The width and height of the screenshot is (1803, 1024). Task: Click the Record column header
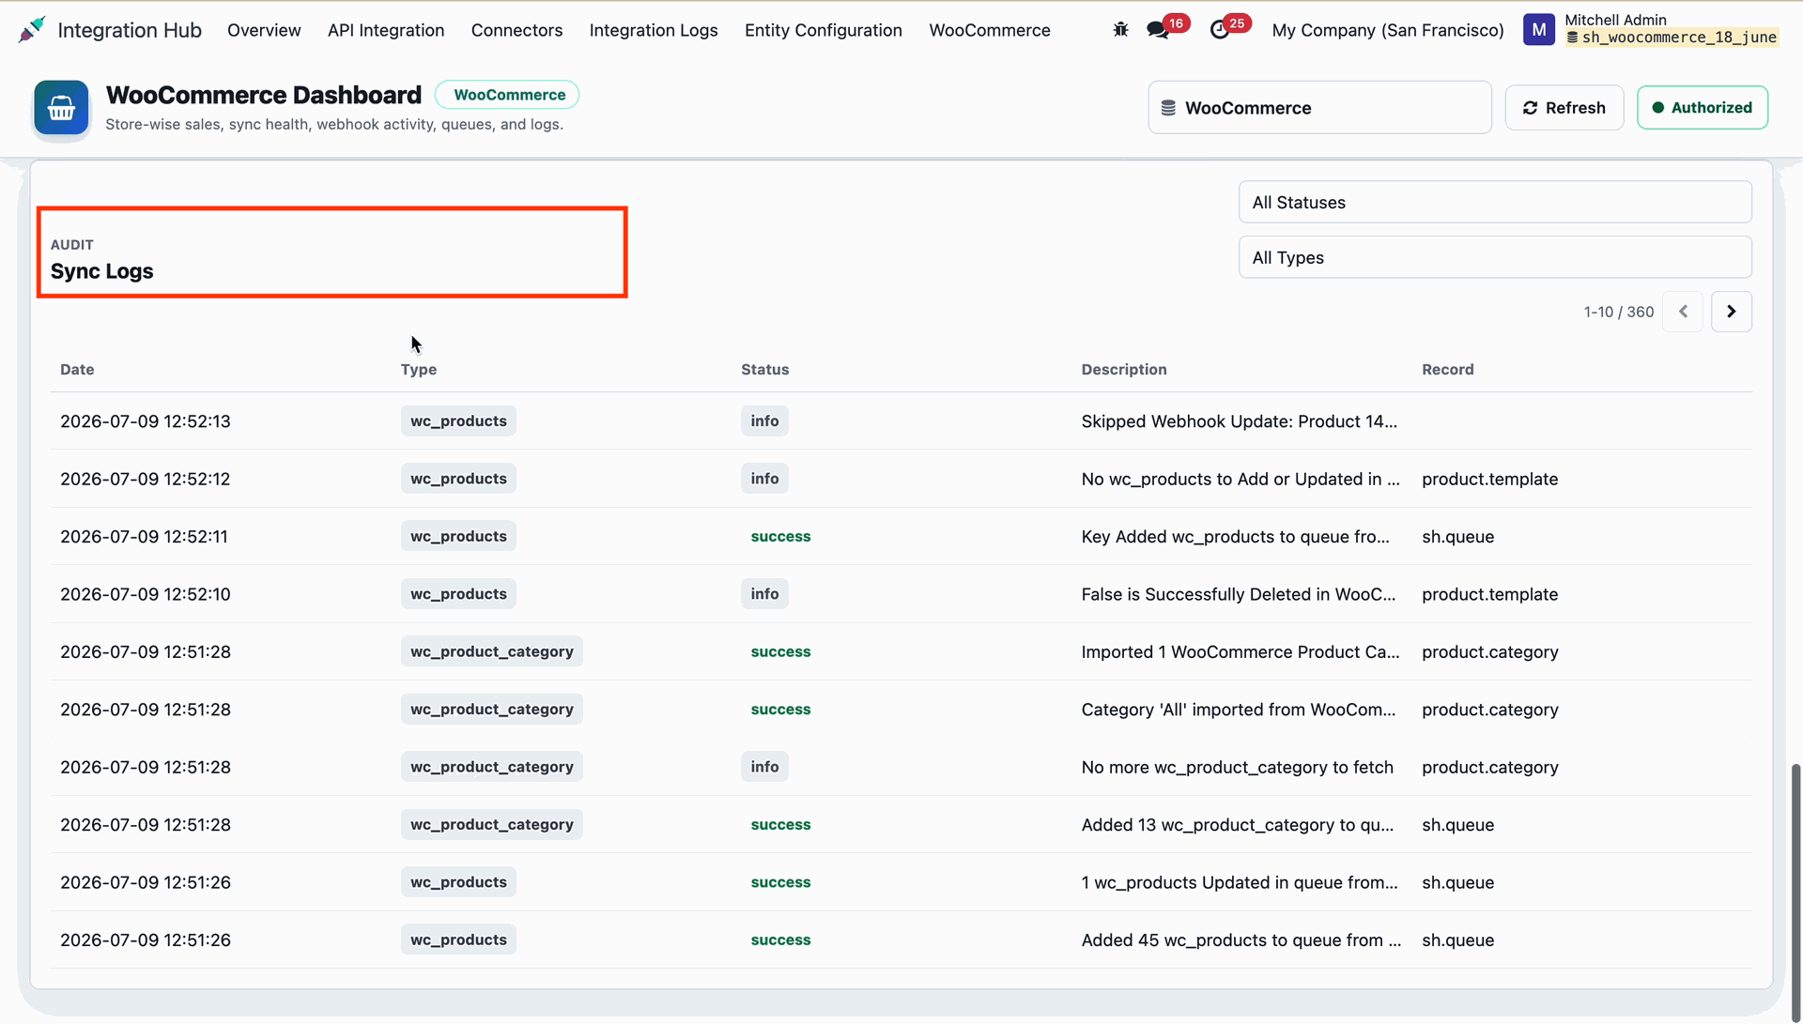1448,370
